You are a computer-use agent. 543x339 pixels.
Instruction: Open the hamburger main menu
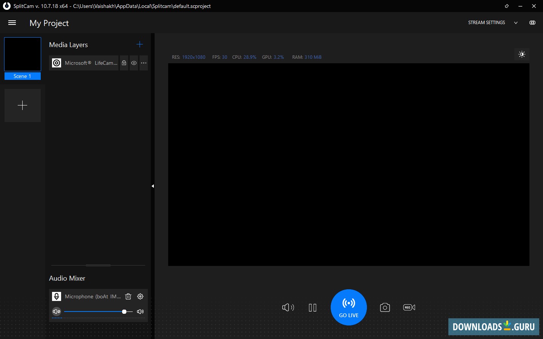tap(12, 23)
